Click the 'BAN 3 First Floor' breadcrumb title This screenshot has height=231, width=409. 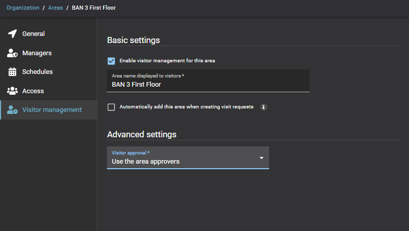click(94, 8)
